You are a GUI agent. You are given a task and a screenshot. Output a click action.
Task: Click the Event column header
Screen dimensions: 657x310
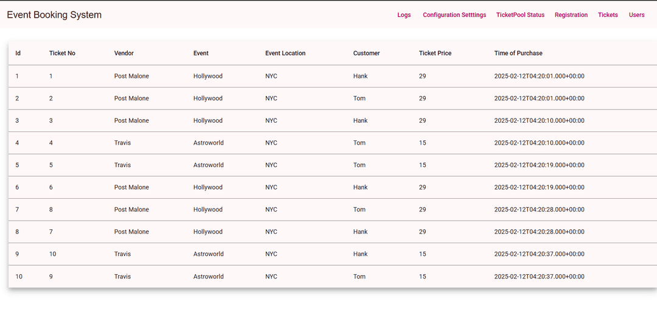pyautogui.click(x=201, y=53)
